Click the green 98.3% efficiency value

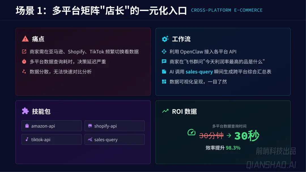click(x=233, y=148)
